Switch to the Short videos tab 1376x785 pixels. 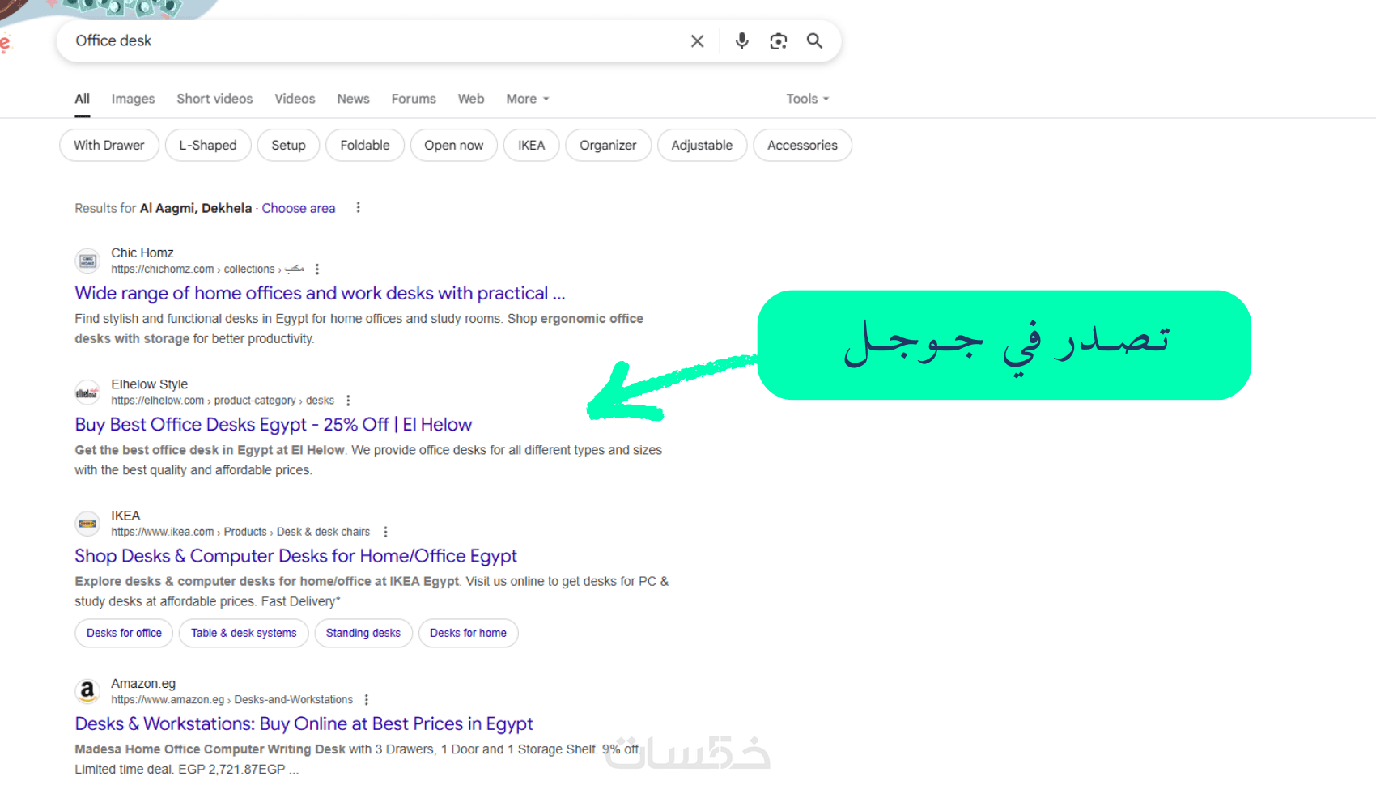[x=214, y=99]
